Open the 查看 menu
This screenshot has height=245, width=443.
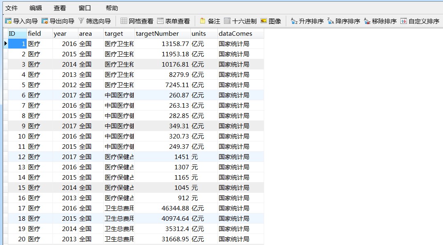pyautogui.click(x=60, y=8)
